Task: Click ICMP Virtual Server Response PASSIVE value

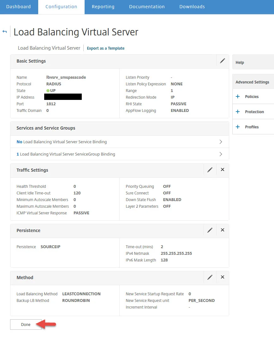Action: tap(81, 213)
